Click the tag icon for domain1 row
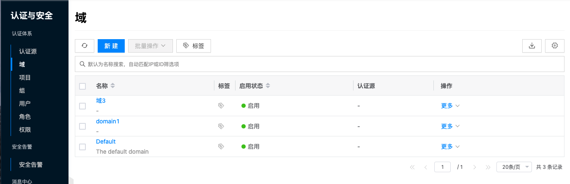The width and height of the screenshot is (570, 184). tap(221, 126)
